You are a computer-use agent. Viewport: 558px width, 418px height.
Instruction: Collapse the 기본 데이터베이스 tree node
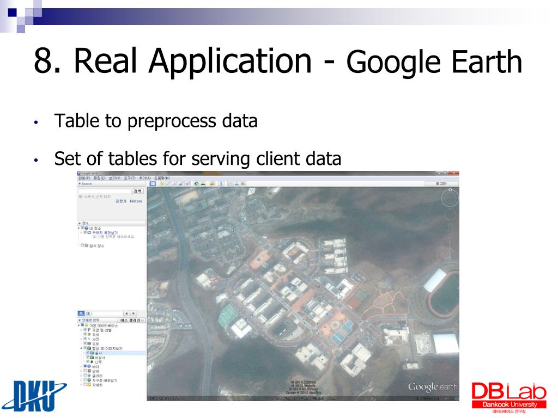pyautogui.click(x=79, y=325)
